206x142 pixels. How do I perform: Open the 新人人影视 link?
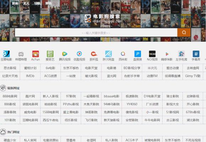50,96
